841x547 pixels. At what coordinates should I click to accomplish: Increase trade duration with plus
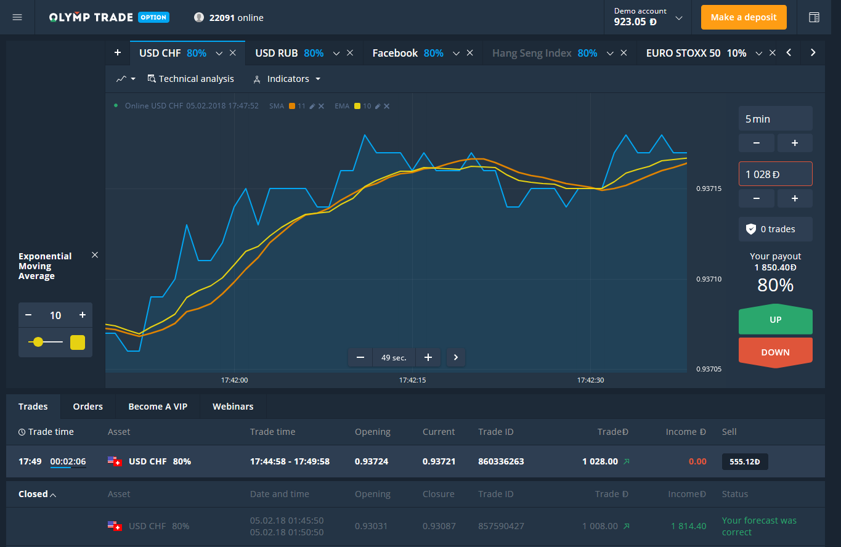(x=795, y=143)
